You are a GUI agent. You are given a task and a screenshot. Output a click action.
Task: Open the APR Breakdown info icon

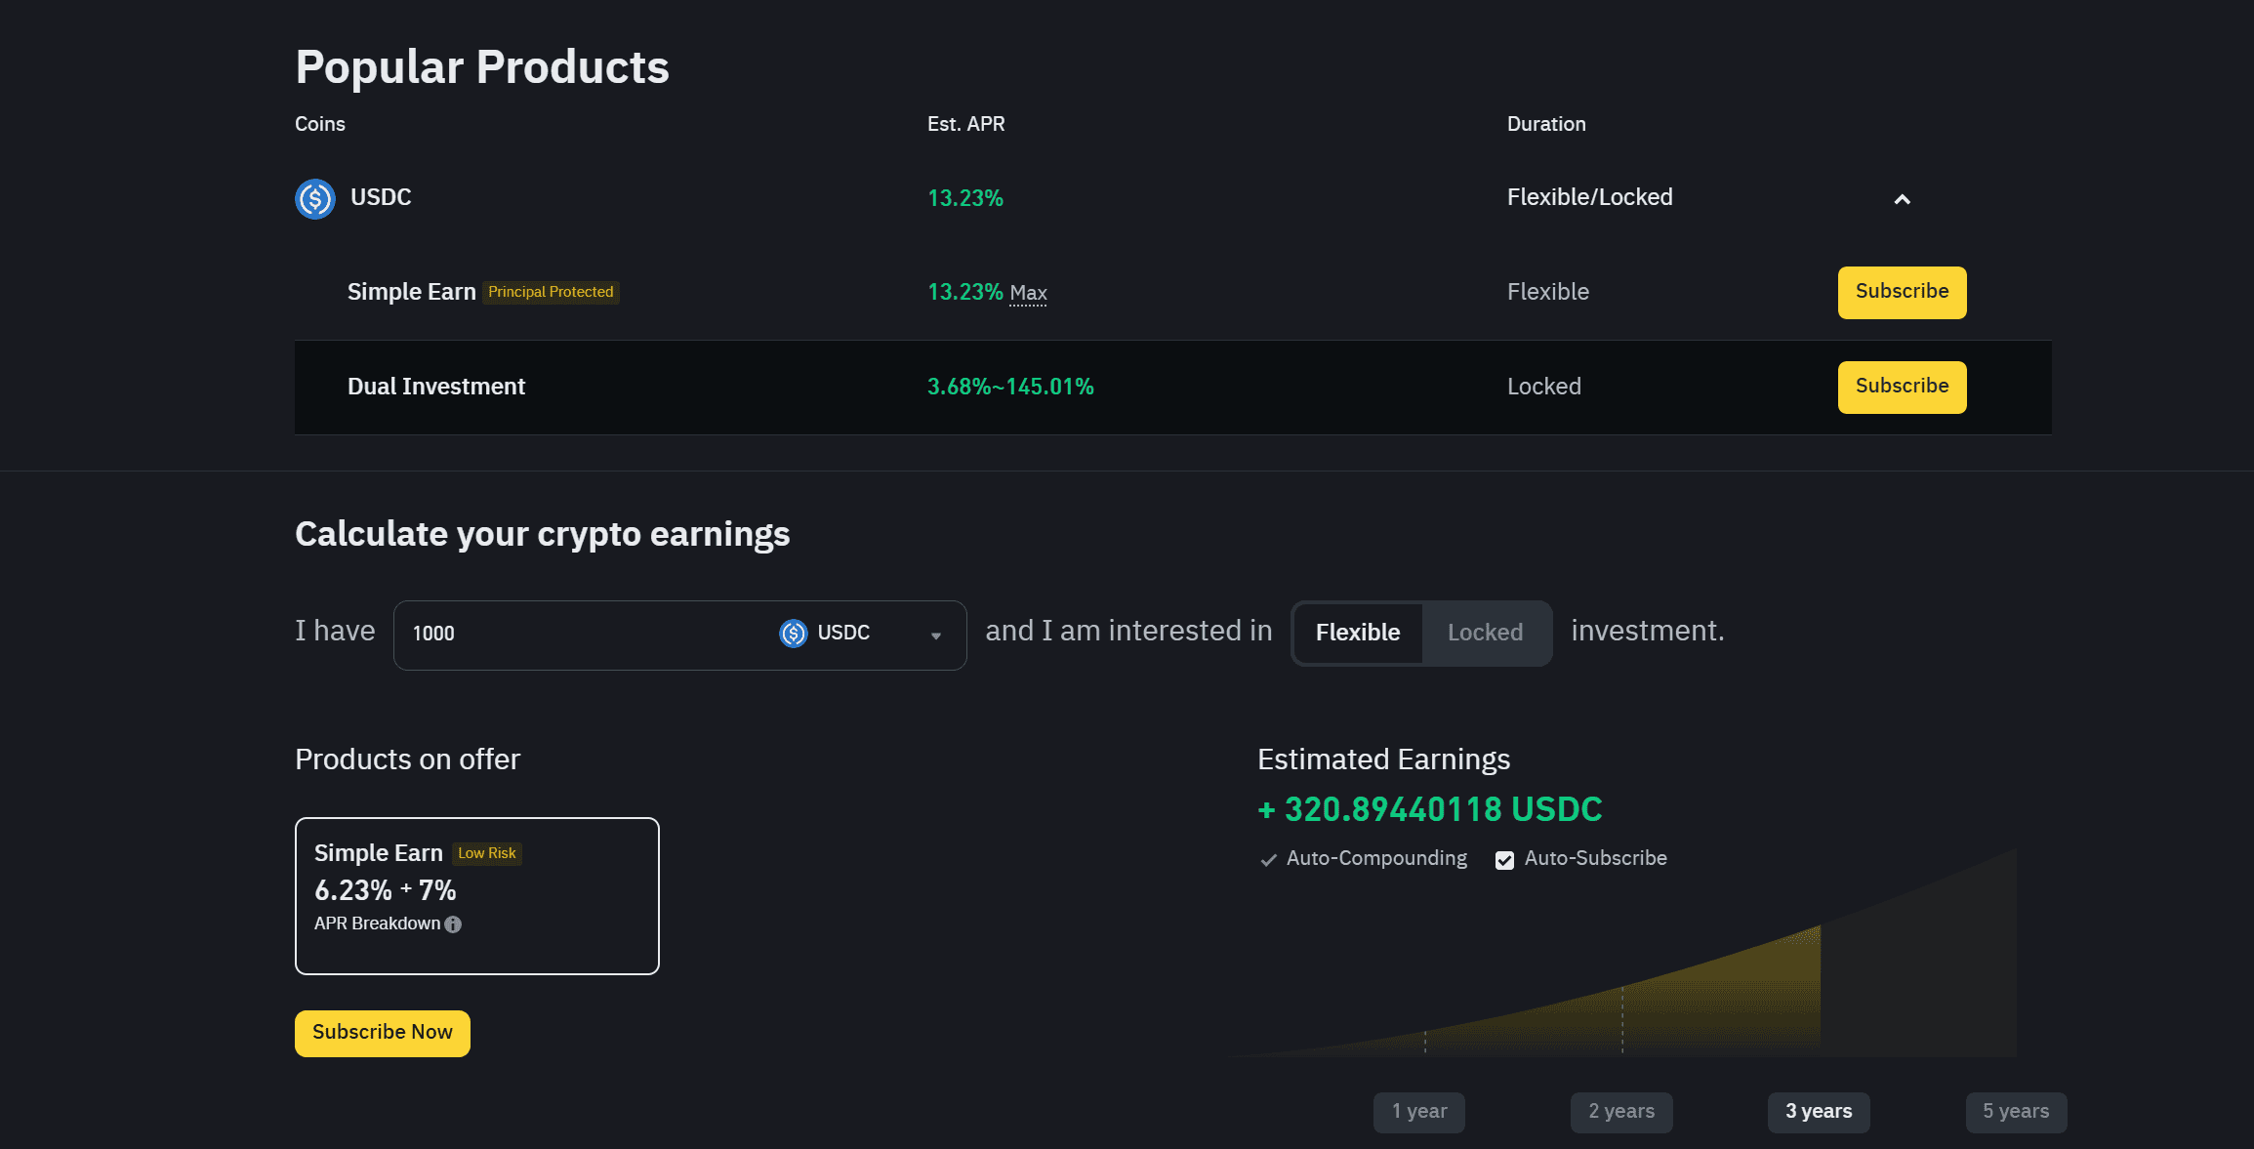(452, 923)
